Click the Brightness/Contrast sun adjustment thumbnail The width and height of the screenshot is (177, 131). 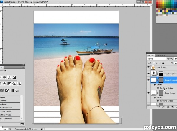[154, 74]
